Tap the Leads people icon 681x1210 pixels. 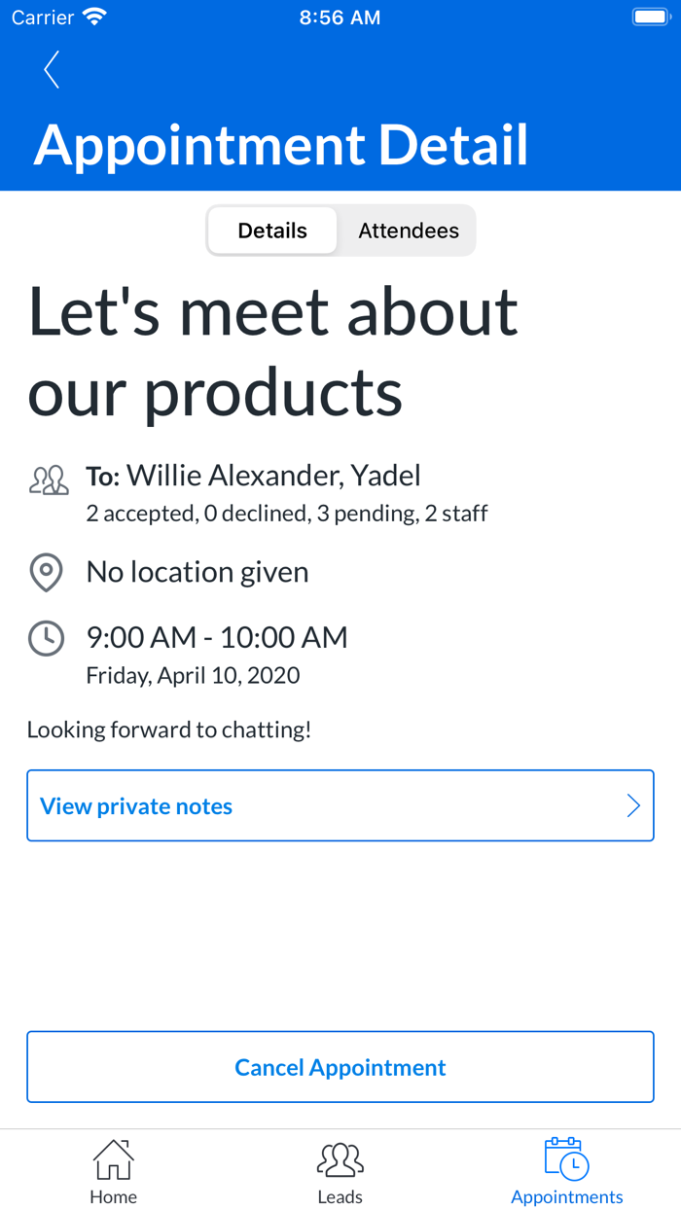(340, 1157)
